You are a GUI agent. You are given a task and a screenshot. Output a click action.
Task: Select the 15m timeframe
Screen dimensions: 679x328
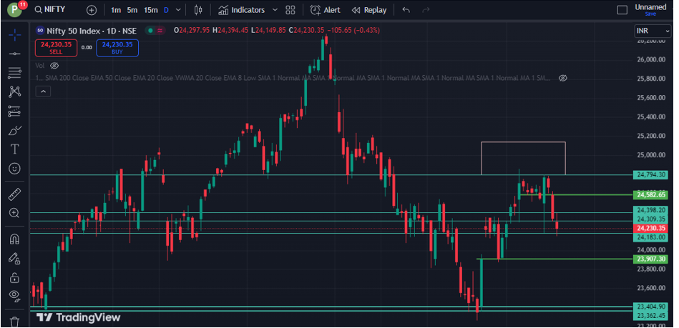151,10
